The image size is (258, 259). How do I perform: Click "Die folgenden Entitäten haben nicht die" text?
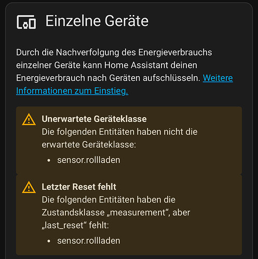point(119,132)
